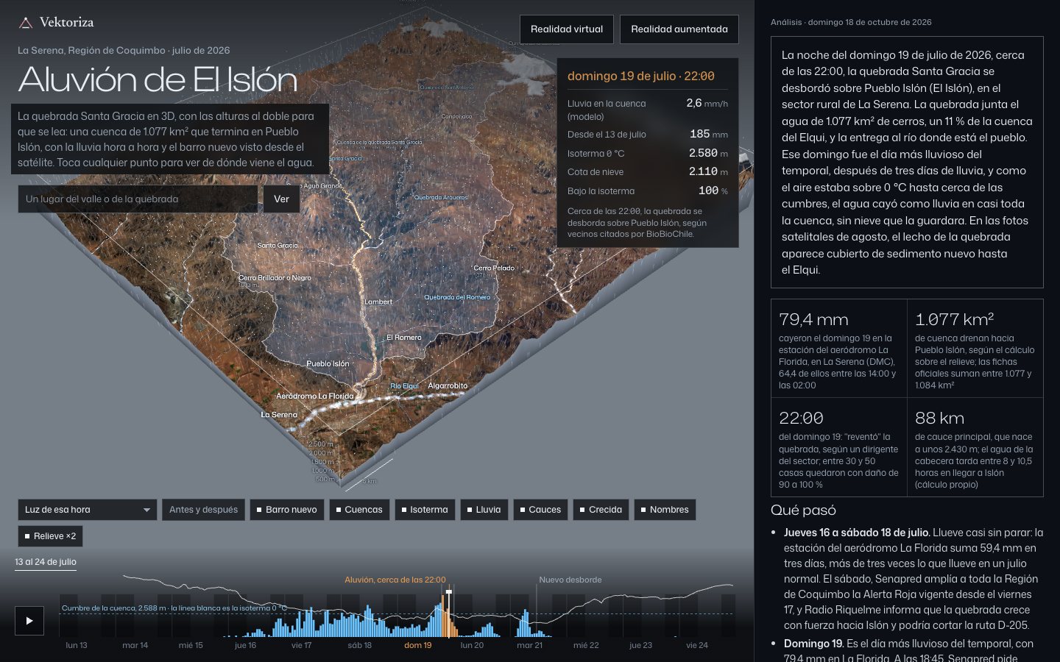Open Realidad virtual mode

coord(567,29)
